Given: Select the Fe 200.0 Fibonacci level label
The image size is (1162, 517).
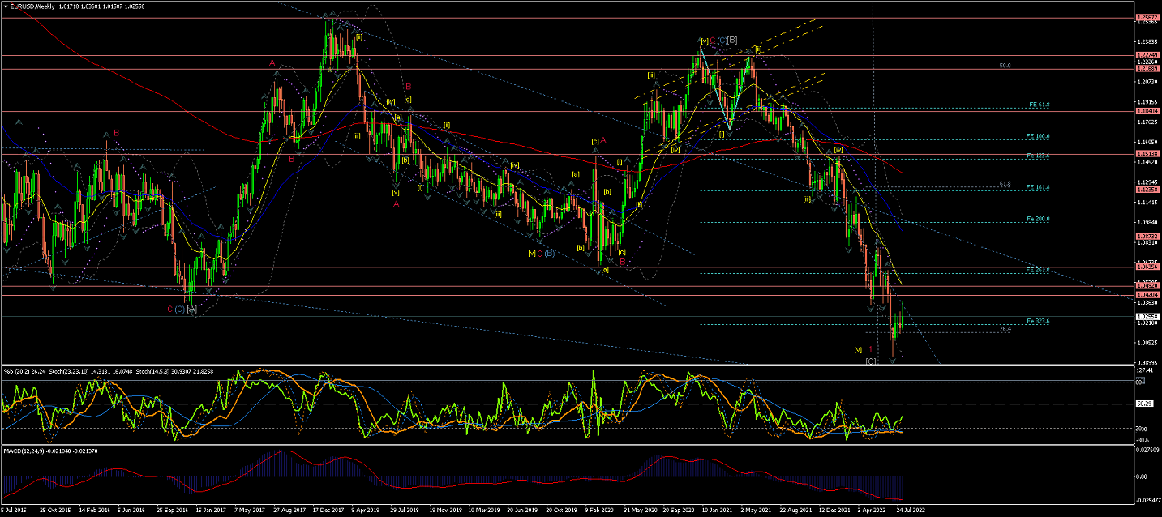Looking at the screenshot, I should [1038, 219].
